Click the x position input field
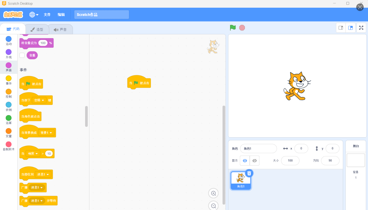 click(x=301, y=148)
